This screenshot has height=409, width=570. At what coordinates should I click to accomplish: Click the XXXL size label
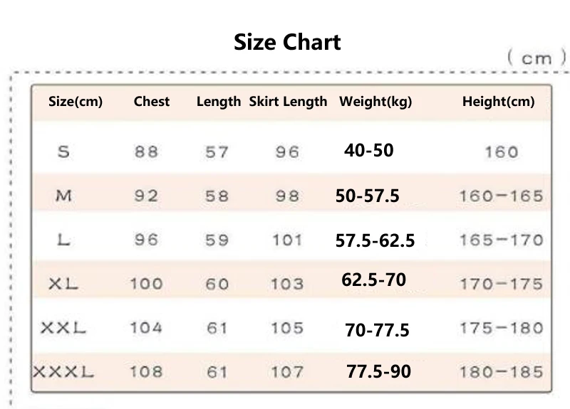(63, 372)
